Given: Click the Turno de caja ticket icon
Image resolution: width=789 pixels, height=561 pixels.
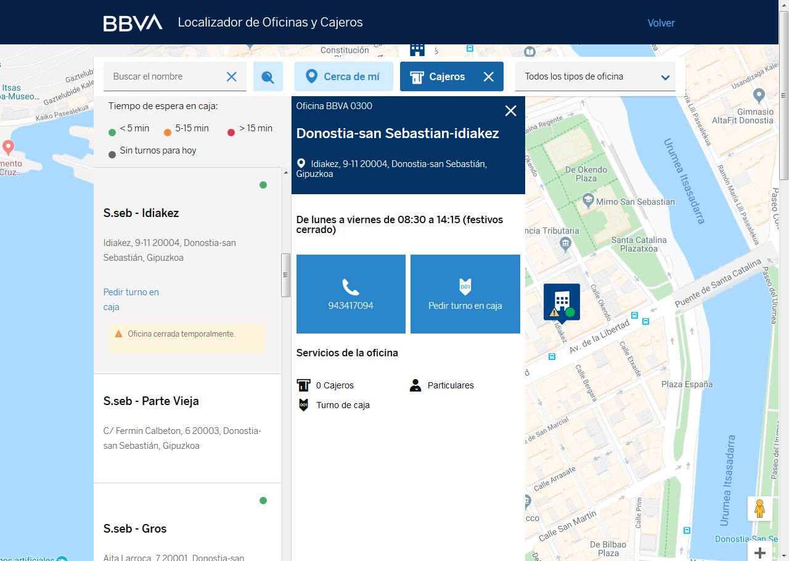Looking at the screenshot, I should (303, 405).
